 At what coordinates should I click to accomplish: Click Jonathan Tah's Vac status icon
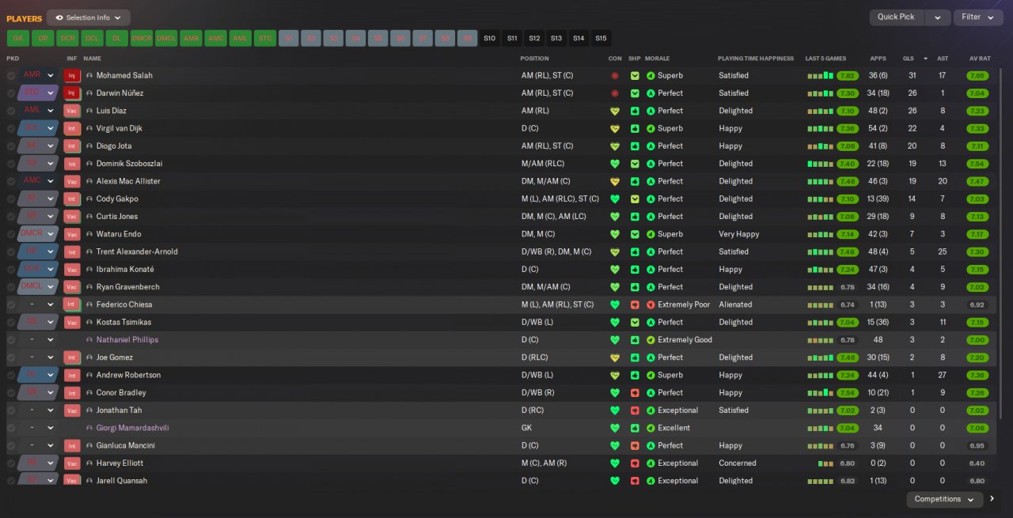[x=72, y=410]
